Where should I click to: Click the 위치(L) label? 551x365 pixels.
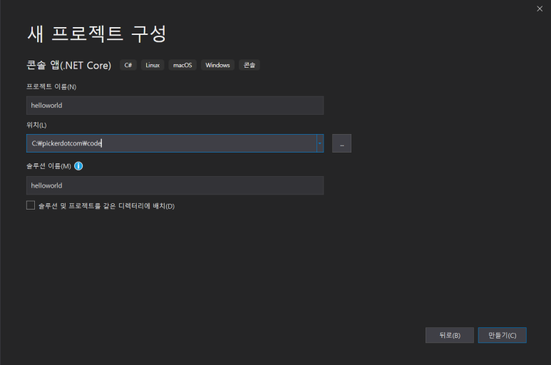[36, 125]
